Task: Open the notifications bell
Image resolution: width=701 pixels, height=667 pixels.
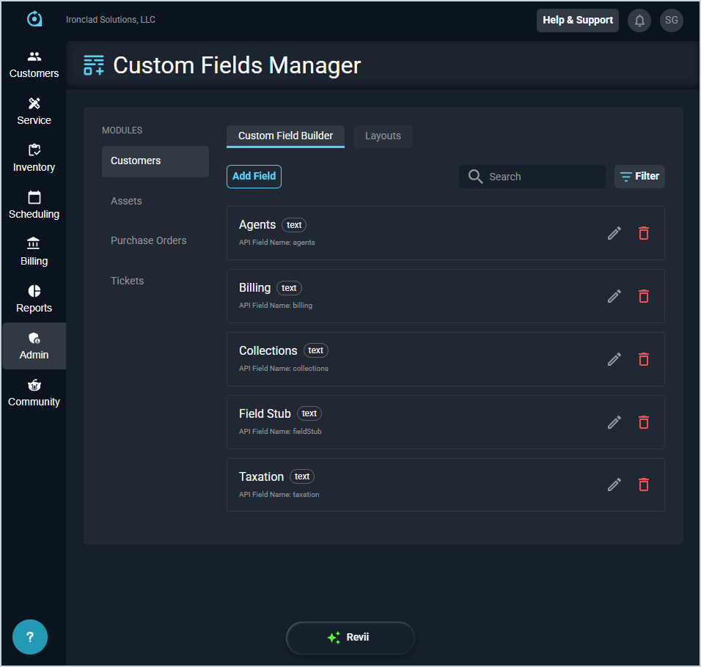Action: click(639, 21)
